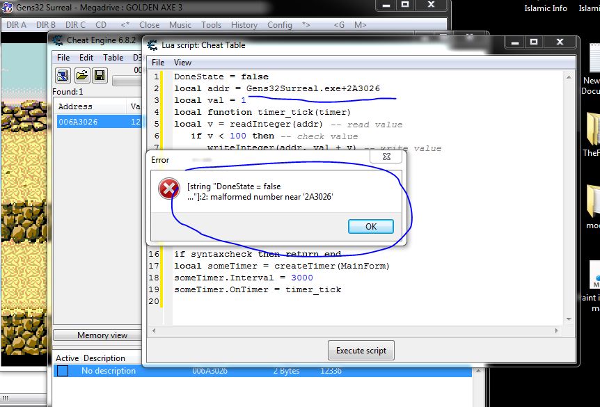Image resolution: width=600 pixels, height=407 pixels.
Task: Open the File menu in Lua script window
Action: click(x=157, y=62)
